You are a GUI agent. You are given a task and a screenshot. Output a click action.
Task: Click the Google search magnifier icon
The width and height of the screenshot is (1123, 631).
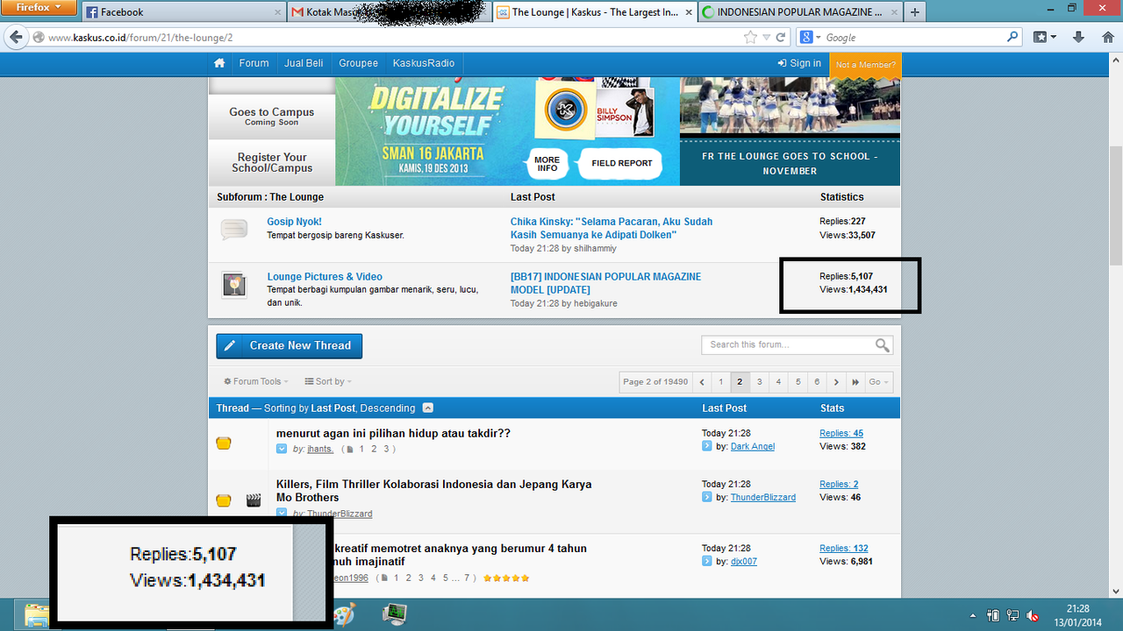1012,38
